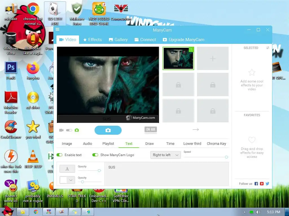The width and height of the screenshot is (289, 216).
Task: Flip the video/photo mode switch
Action: pos(69,130)
